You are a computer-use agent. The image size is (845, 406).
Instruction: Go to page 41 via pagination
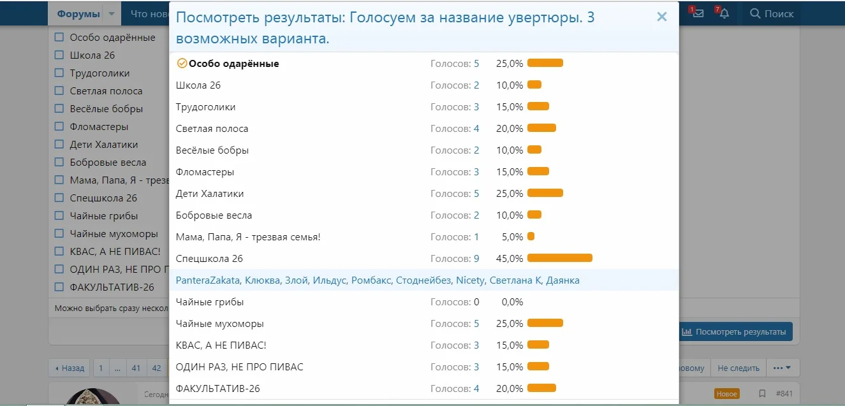tap(136, 367)
